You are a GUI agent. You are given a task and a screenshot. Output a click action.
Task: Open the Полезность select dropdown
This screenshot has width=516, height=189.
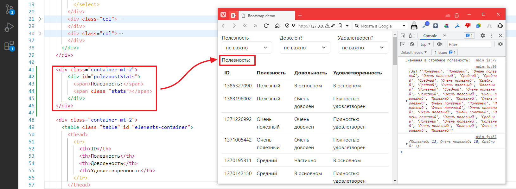click(x=247, y=47)
